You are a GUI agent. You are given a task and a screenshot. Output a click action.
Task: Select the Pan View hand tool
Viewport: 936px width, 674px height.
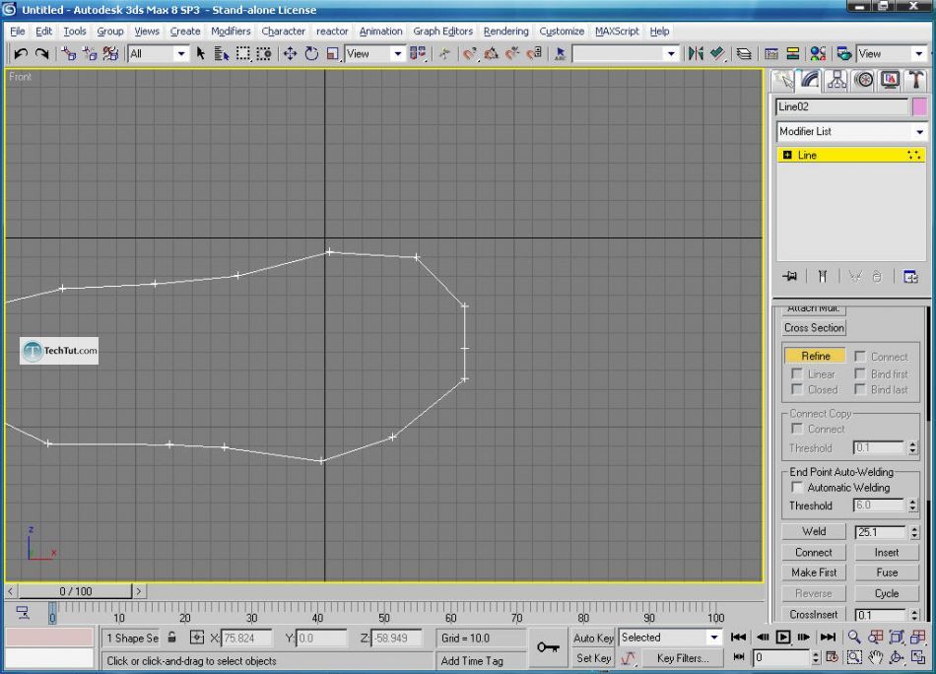point(876,657)
